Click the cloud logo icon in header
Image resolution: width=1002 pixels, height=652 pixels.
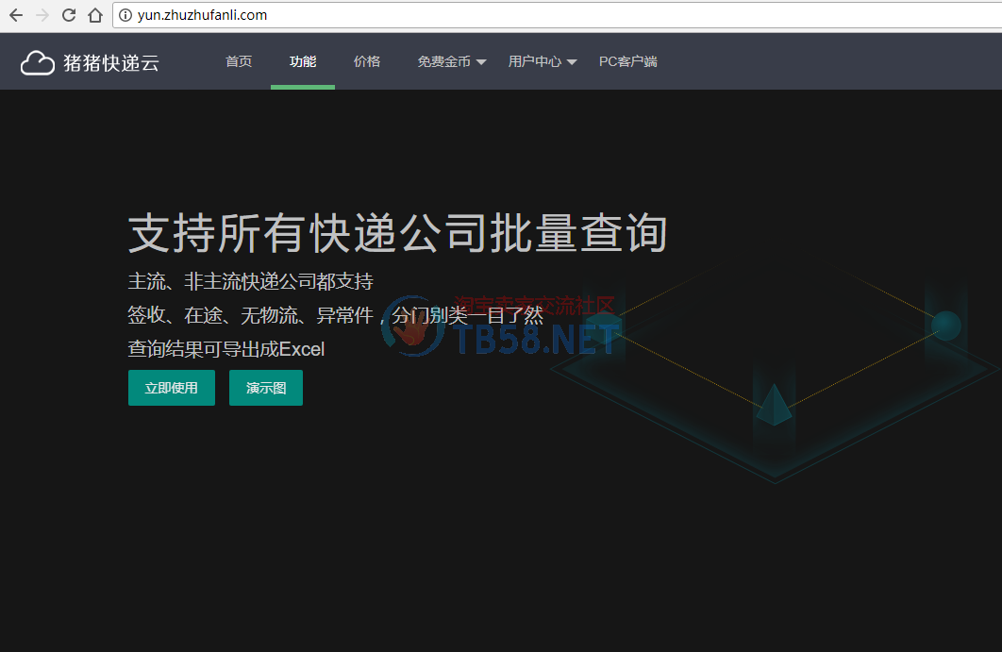point(38,62)
